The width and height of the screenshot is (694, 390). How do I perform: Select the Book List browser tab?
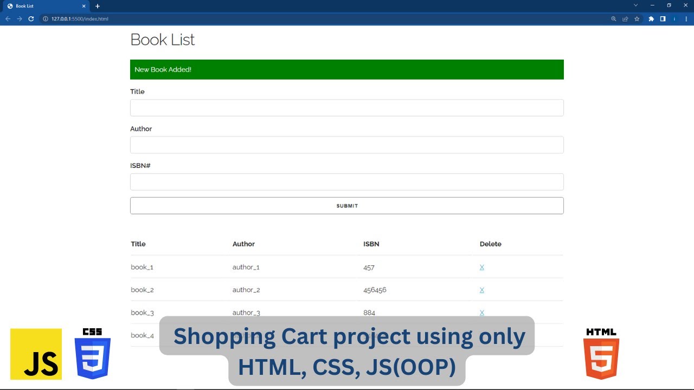[x=46, y=6]
